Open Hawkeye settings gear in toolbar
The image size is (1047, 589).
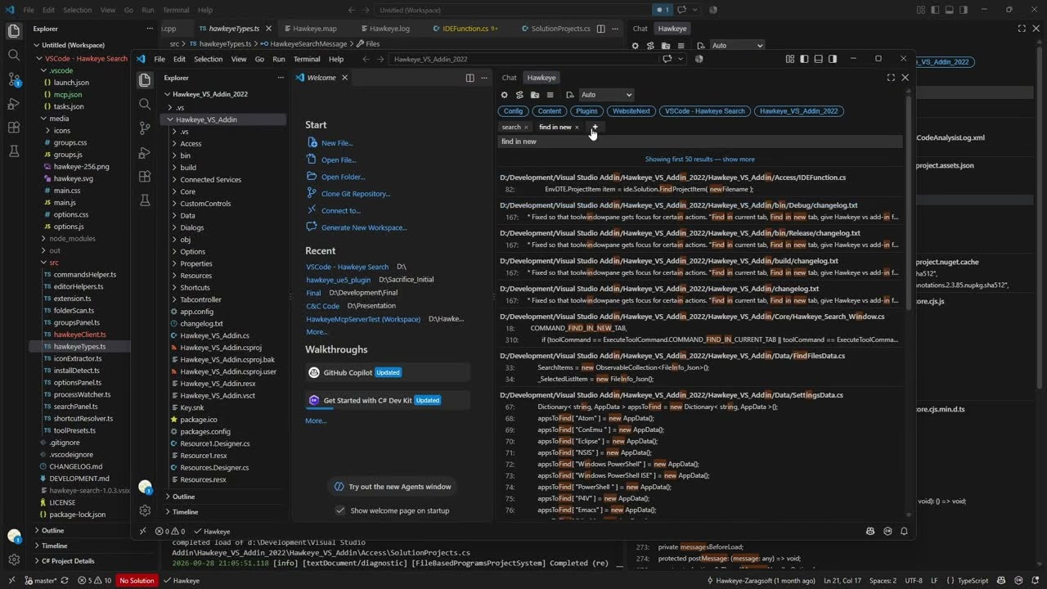tap(504, 95)
